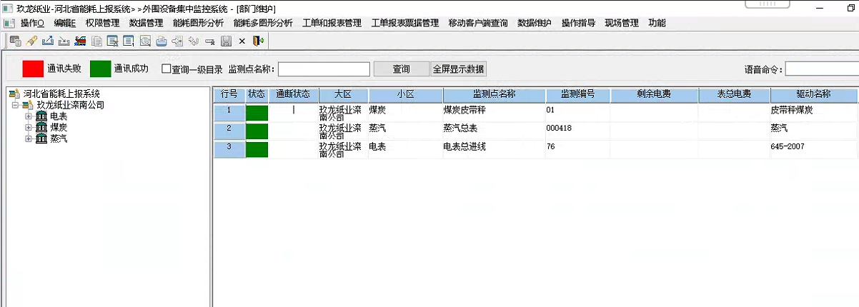Screen dimensions: 859x307
Task: Open the 权限管理 menu
Action: (x=102, y=23)
